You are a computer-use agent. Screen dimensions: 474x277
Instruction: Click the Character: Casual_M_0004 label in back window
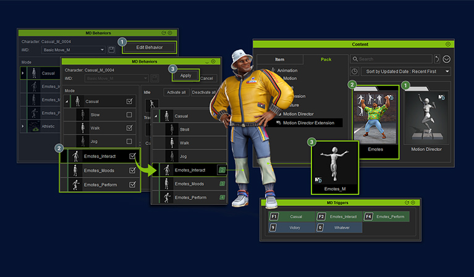(x=46, y=41)
